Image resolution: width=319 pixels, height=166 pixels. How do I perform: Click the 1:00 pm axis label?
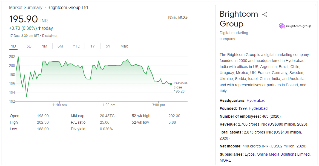point(109,105)
